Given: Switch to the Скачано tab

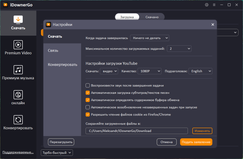Looking at the screenshot, I should 152,17.
